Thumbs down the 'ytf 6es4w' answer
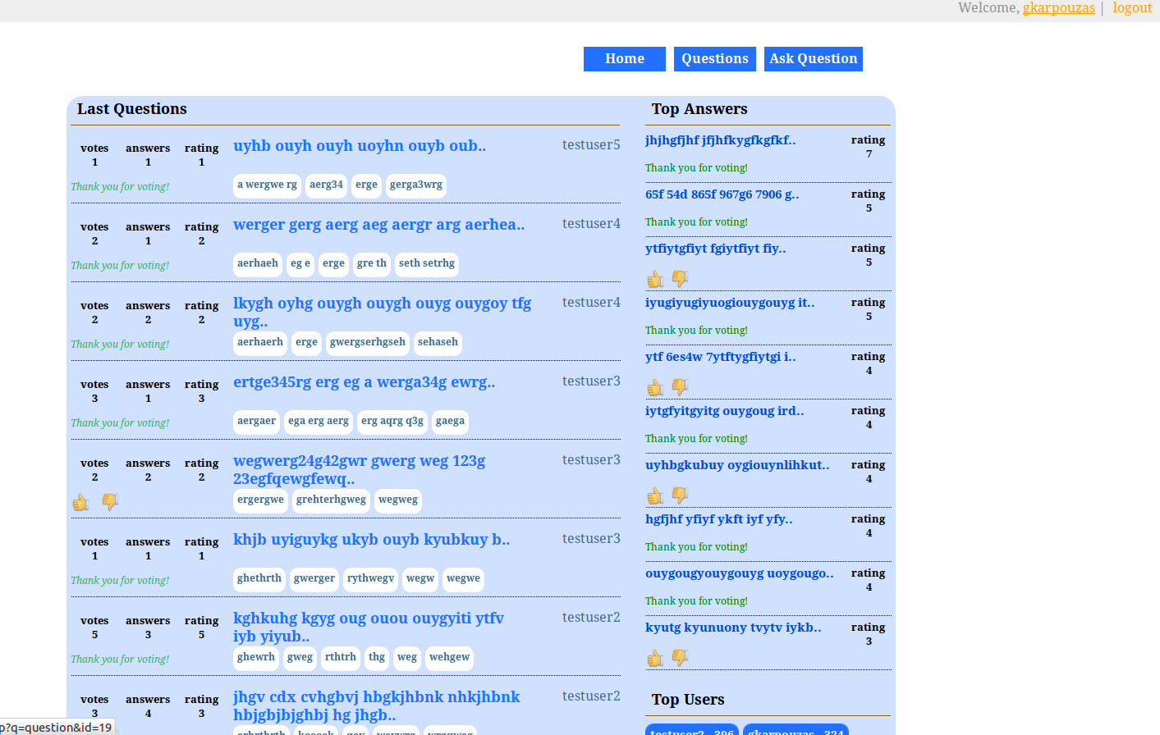Viewport: 1160px width, 735px height. coord(680,387)
